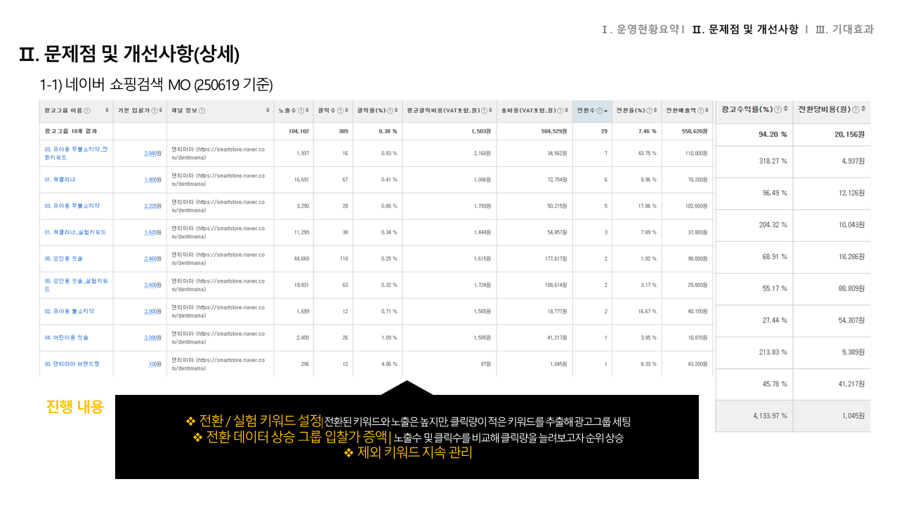This screenshot has width=899, height=505.
Task: Open the help icon beside 노출수
Action: point(301,110)
